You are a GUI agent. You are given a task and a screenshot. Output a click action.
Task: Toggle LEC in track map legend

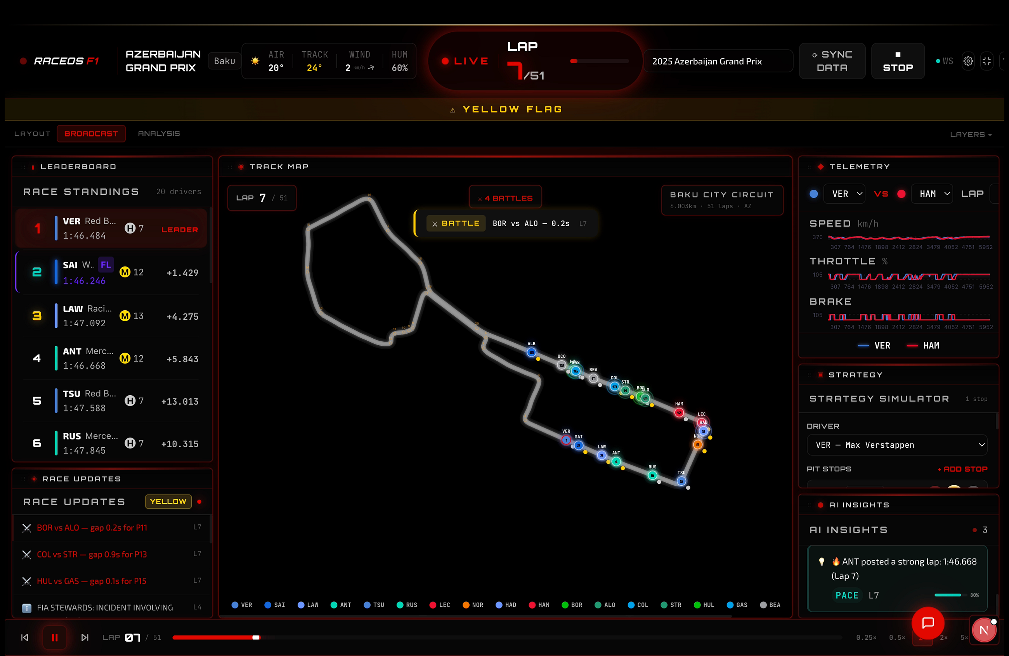(x=440, y=605)
